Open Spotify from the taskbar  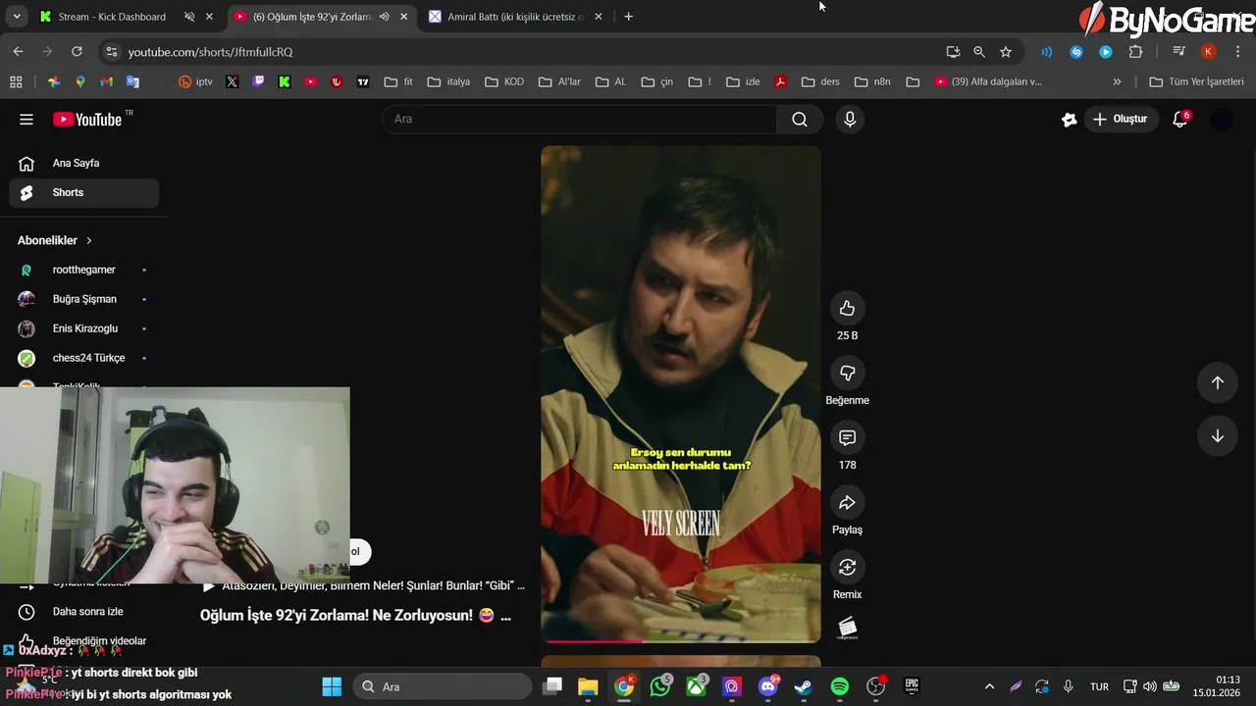pyautogui.click(x=840, y=686)
